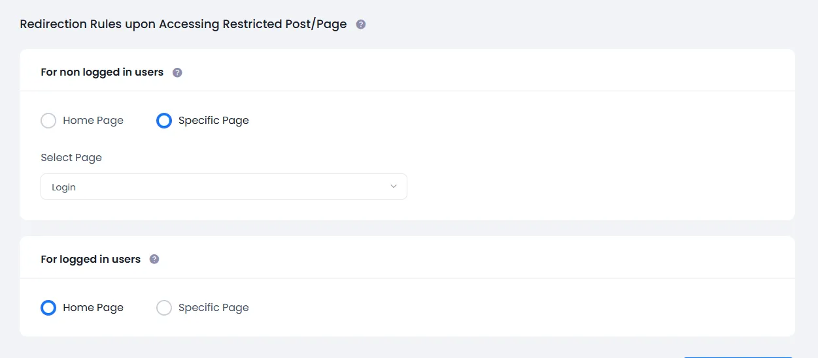Click the Specific Page label under non logged in users
The height and width of the screenshot is (358, 818).
[x=213, y=121]
